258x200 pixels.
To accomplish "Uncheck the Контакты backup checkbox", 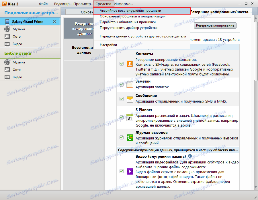I will 121,63.
